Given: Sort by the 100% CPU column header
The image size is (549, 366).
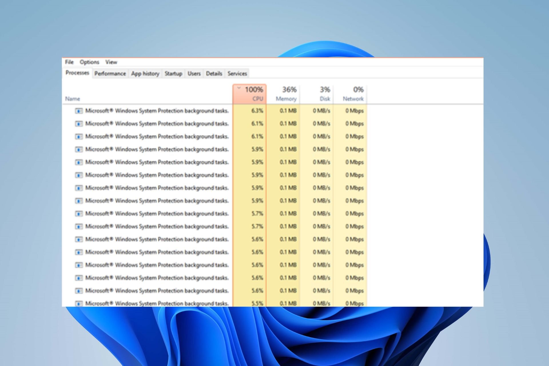Looking at the screenshot, I should [250, 94].
